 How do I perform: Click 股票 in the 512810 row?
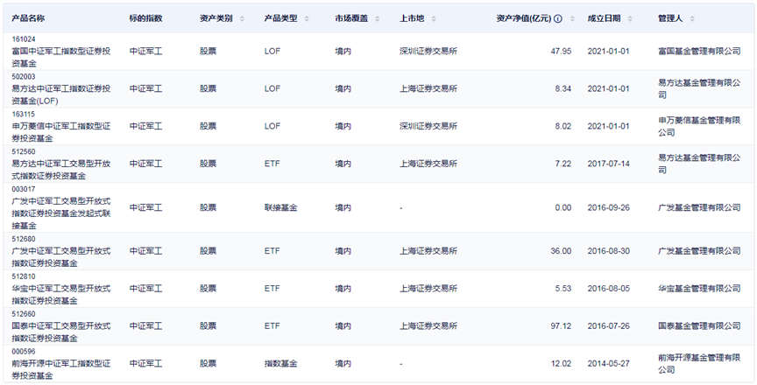208,289
